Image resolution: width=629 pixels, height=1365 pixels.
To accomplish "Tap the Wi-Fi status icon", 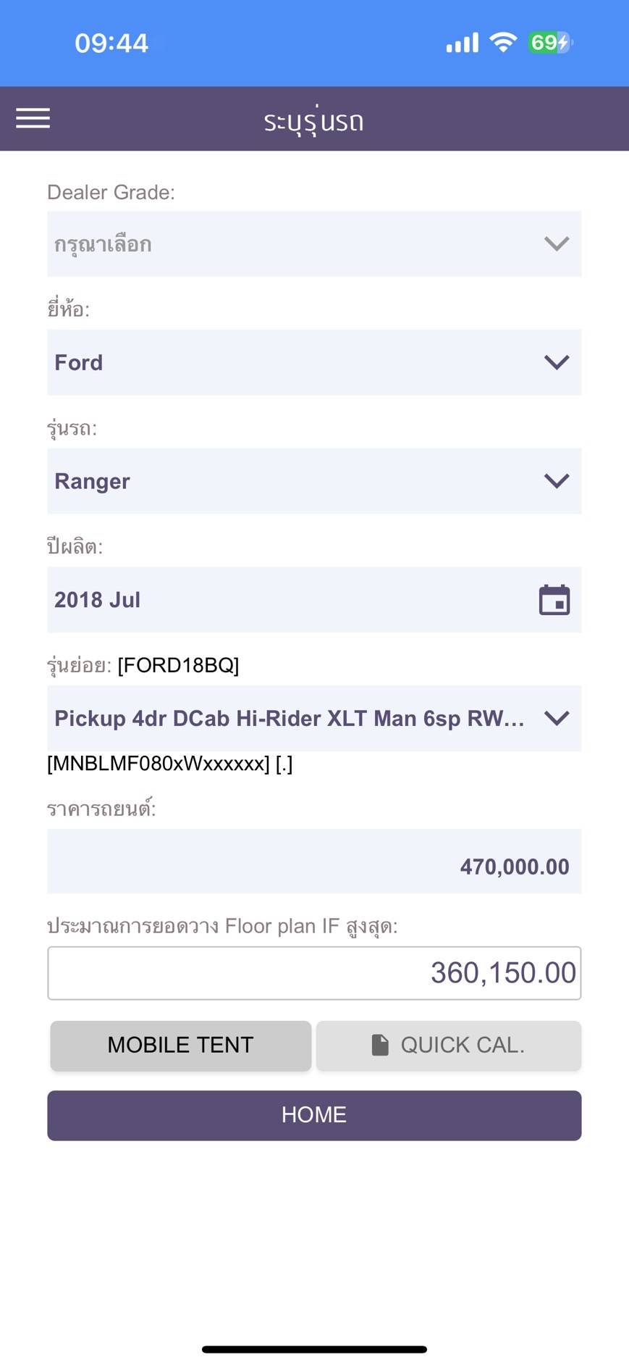I will pyautogui.click(x=502, y=43).
